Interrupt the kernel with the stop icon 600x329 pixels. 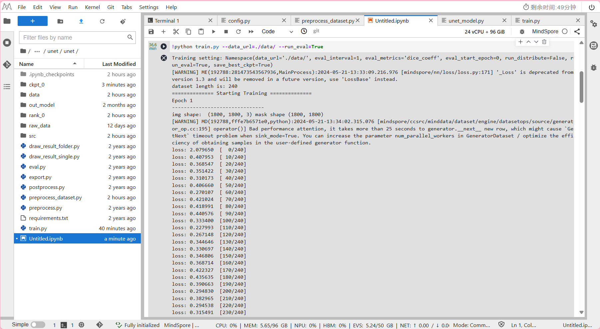[x=226, y=31]
